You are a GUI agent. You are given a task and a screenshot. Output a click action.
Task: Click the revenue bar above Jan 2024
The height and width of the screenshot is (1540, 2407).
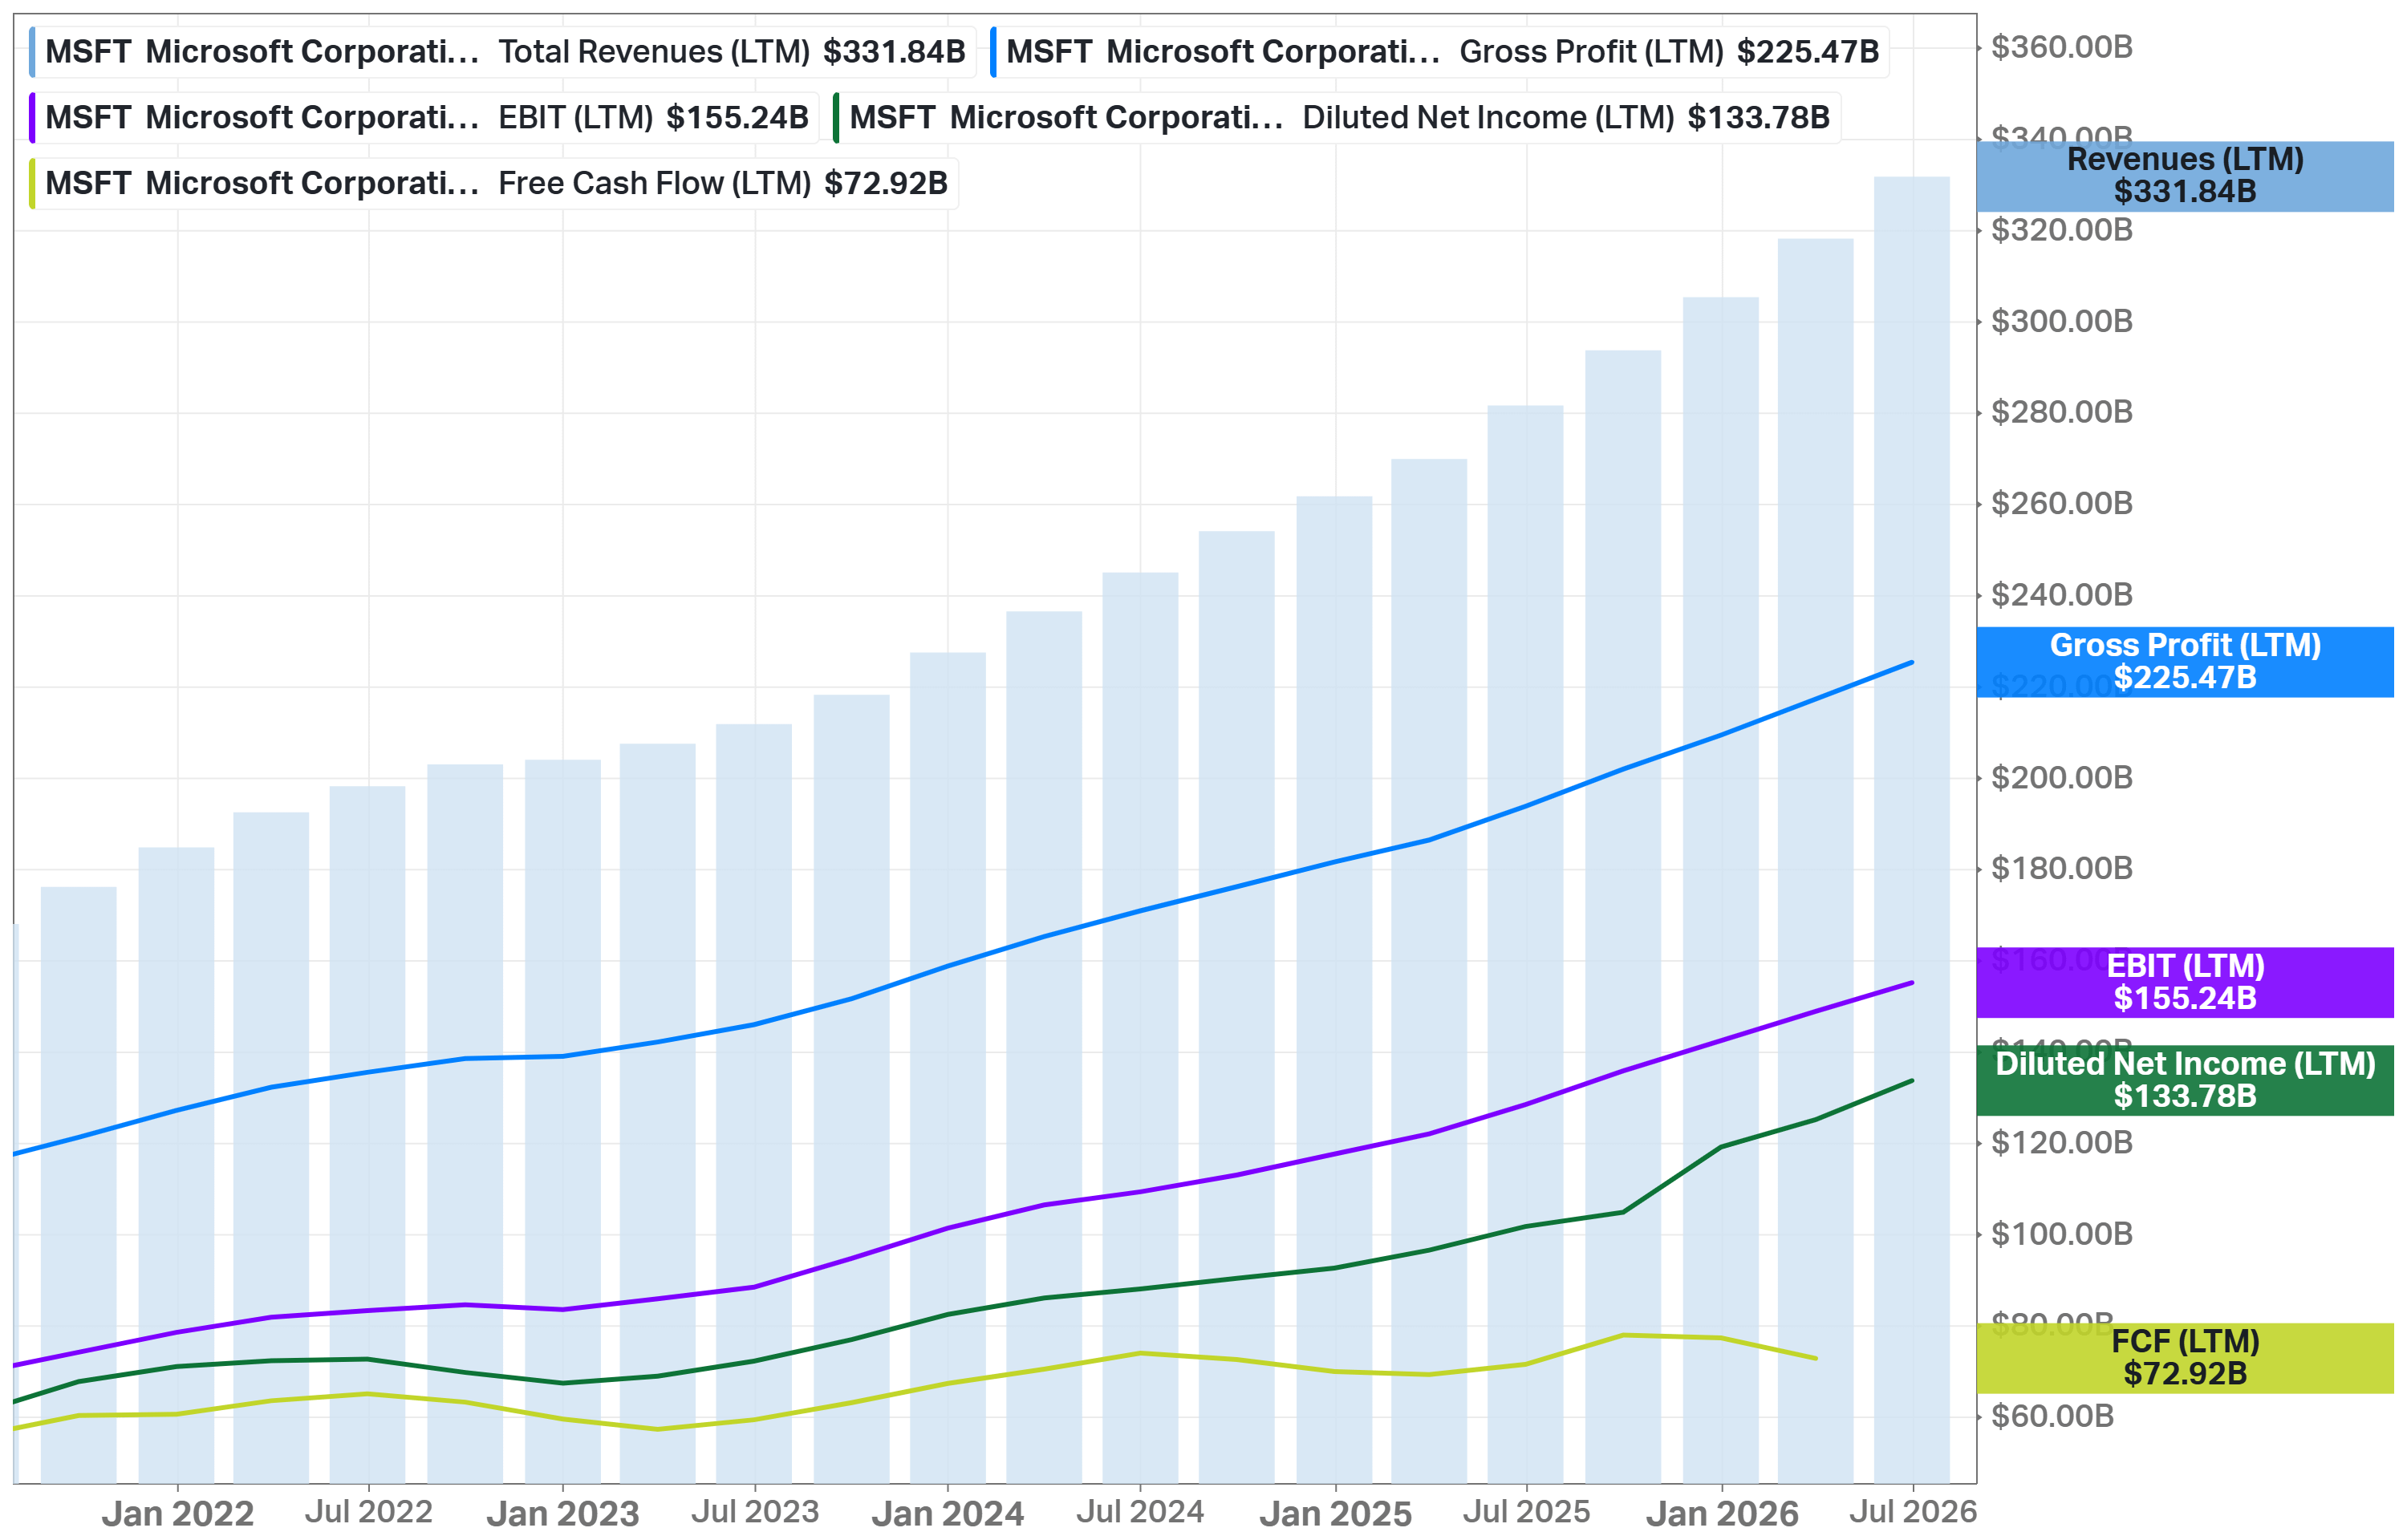click(948, 1068)
